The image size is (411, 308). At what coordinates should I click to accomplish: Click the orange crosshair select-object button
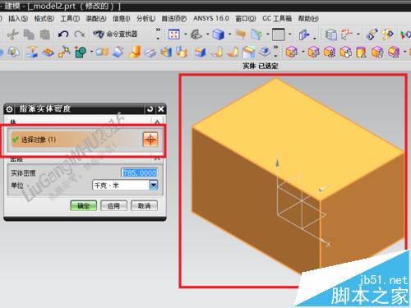pos(150,140)
